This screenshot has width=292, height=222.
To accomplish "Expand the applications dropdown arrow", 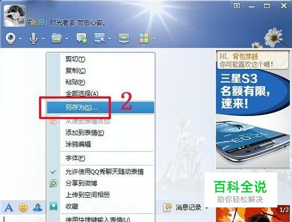I will pyautogui.click(x=155, y=39).
